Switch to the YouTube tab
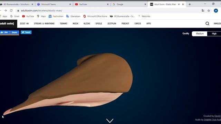This screenshot has height=124, width=221. 92,4
